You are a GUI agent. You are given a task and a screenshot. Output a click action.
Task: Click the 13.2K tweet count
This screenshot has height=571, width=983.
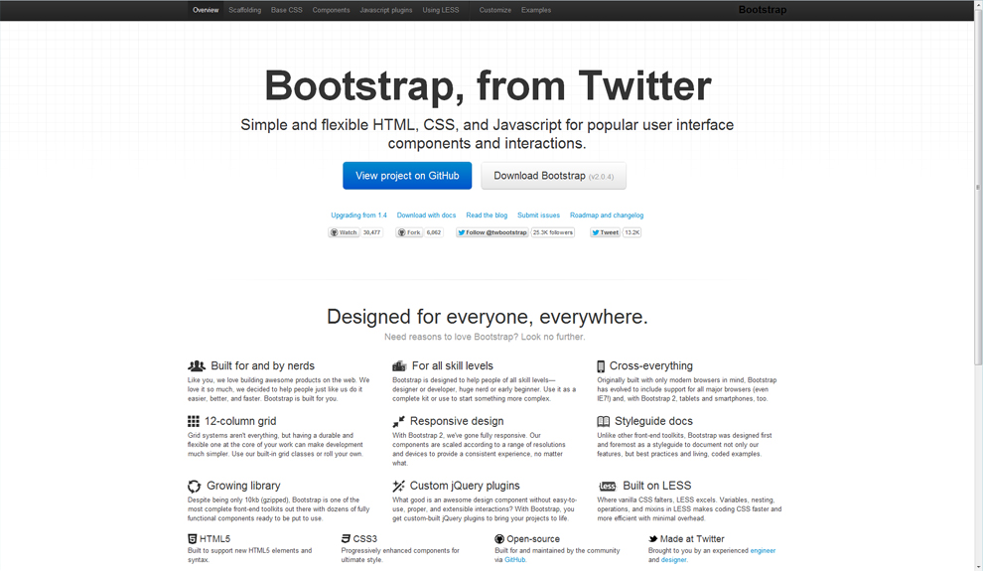632,232
